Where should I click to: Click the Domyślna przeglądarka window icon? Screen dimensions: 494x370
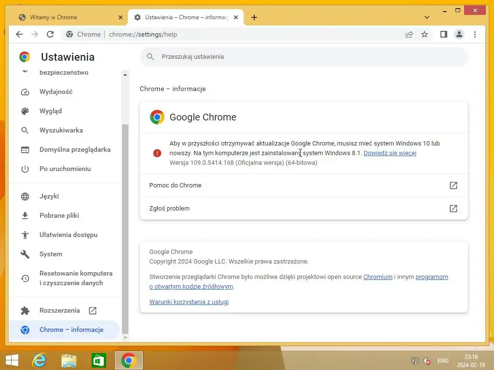[x=25, y=150]
